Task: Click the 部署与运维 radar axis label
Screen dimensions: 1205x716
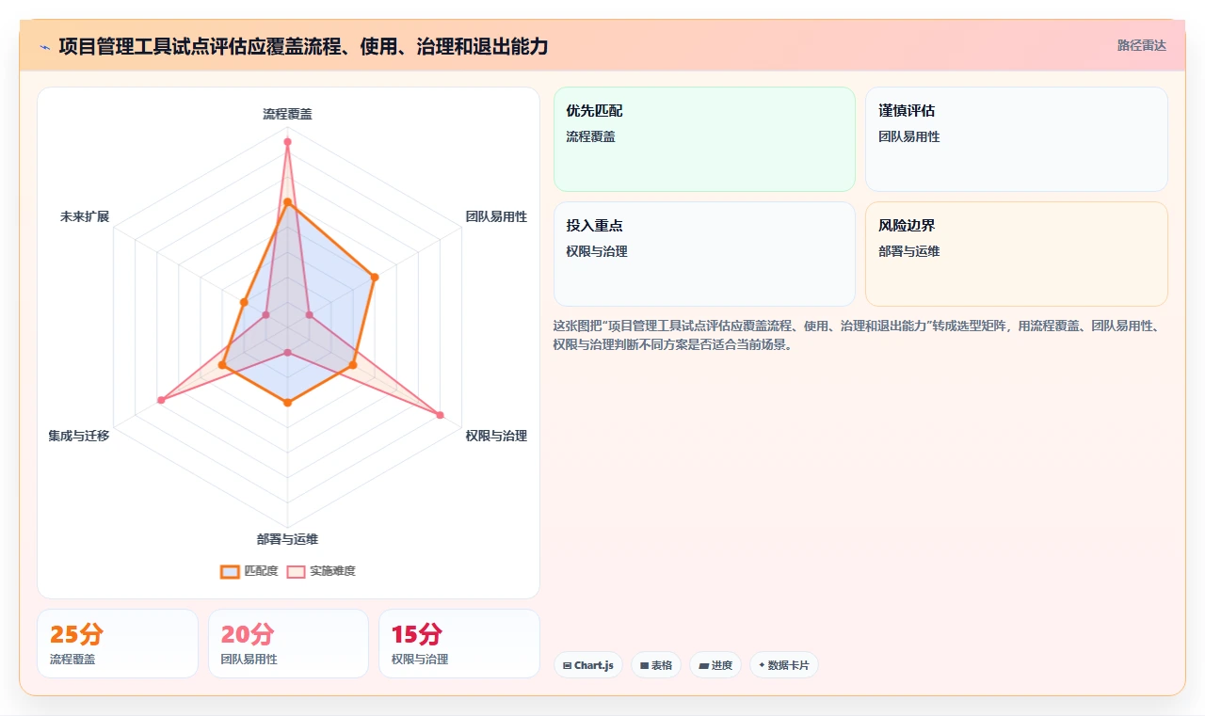Action: click(287, 539)
